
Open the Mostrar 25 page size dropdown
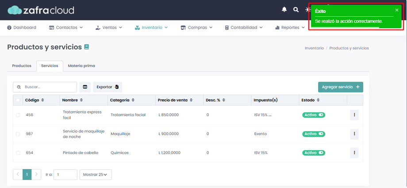click(96, 174)
